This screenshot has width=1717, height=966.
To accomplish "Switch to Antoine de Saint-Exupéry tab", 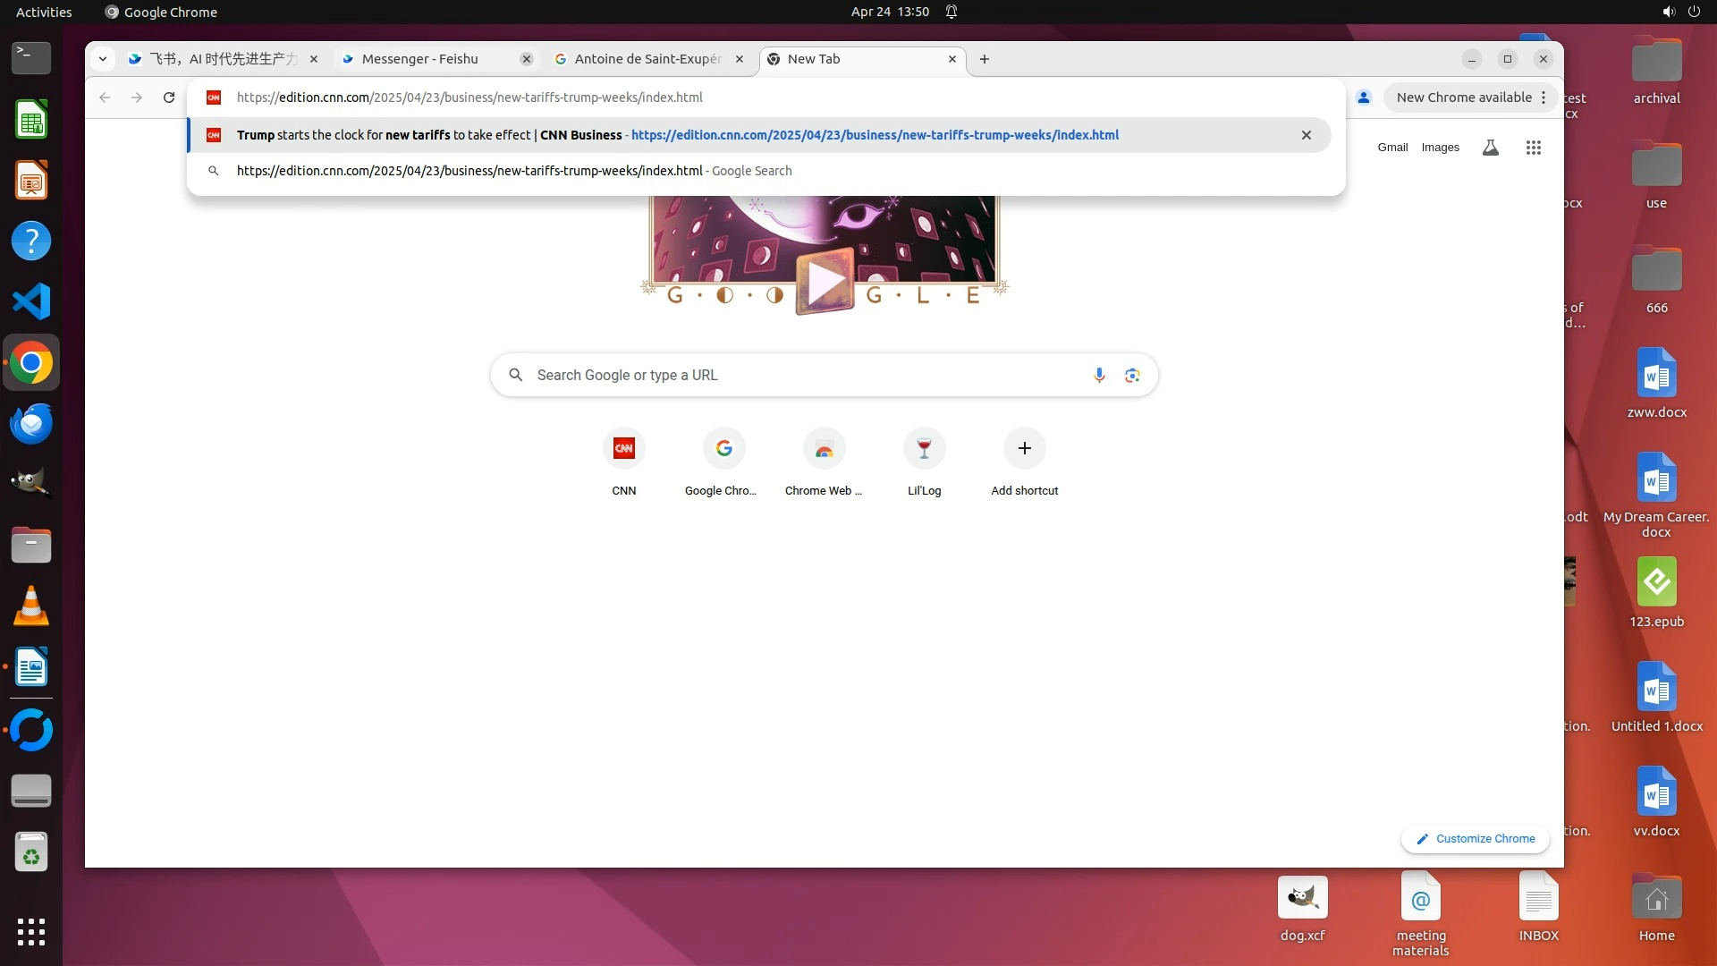I will (x=647, y=59).
